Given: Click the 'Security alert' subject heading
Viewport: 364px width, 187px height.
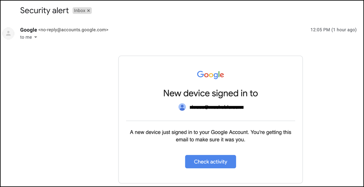Looking at the screenshot, I should pyautogui.click(x=44, y=10).
